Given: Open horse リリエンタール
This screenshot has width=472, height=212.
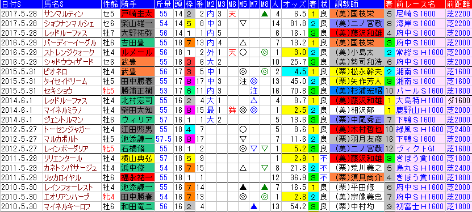Looking at the screenshot, I should 62,158.
